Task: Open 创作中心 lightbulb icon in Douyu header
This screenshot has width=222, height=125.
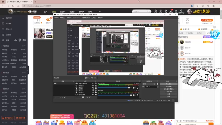Action: point(181,11)
